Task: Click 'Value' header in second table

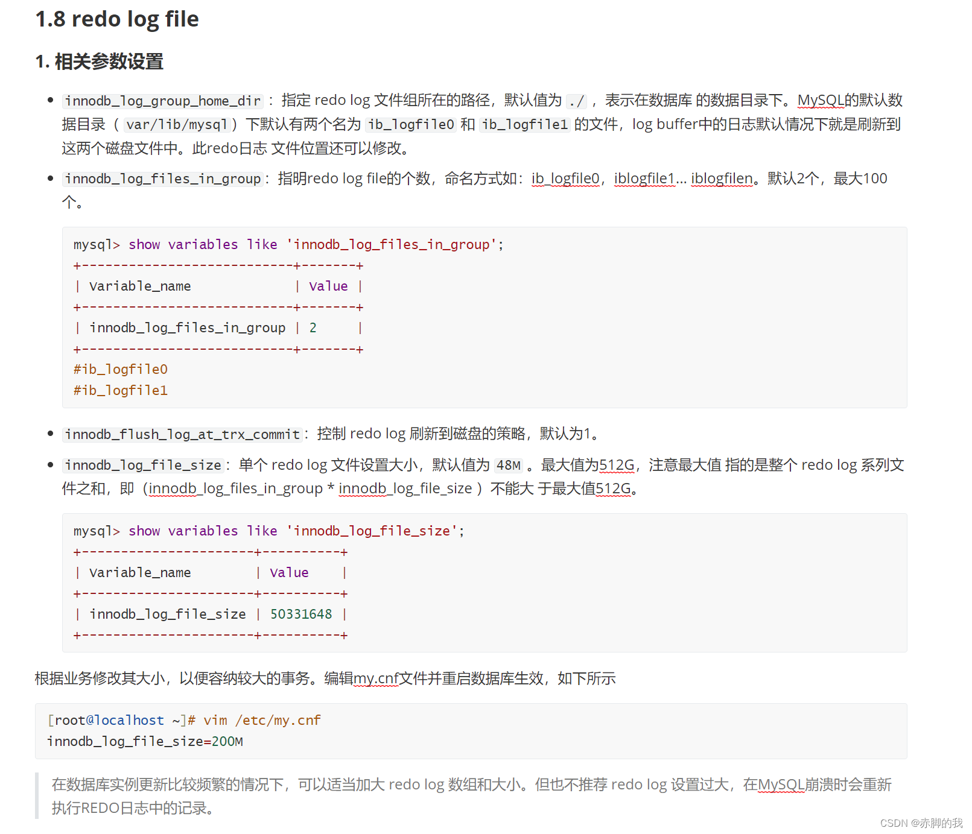Action: [x=289, y=573]
